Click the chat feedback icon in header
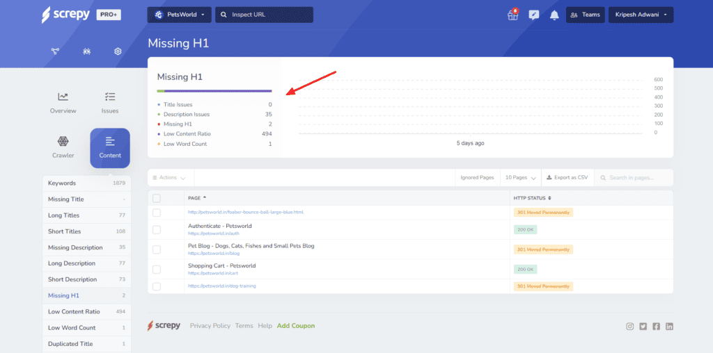The height and width of the screenshot is (353, 713). [x=534, y=15]
